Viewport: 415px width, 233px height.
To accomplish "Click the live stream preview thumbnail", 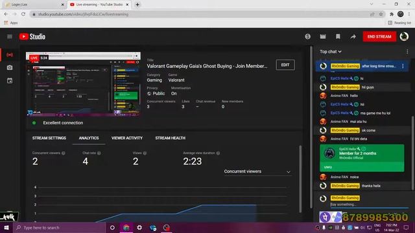I will [x=84, y=84].
